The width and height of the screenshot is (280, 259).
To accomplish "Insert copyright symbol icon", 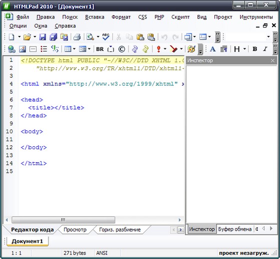I will coord(121,49).
